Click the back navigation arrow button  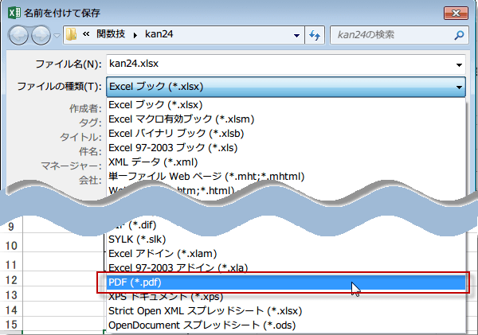(x=18, y=35)
